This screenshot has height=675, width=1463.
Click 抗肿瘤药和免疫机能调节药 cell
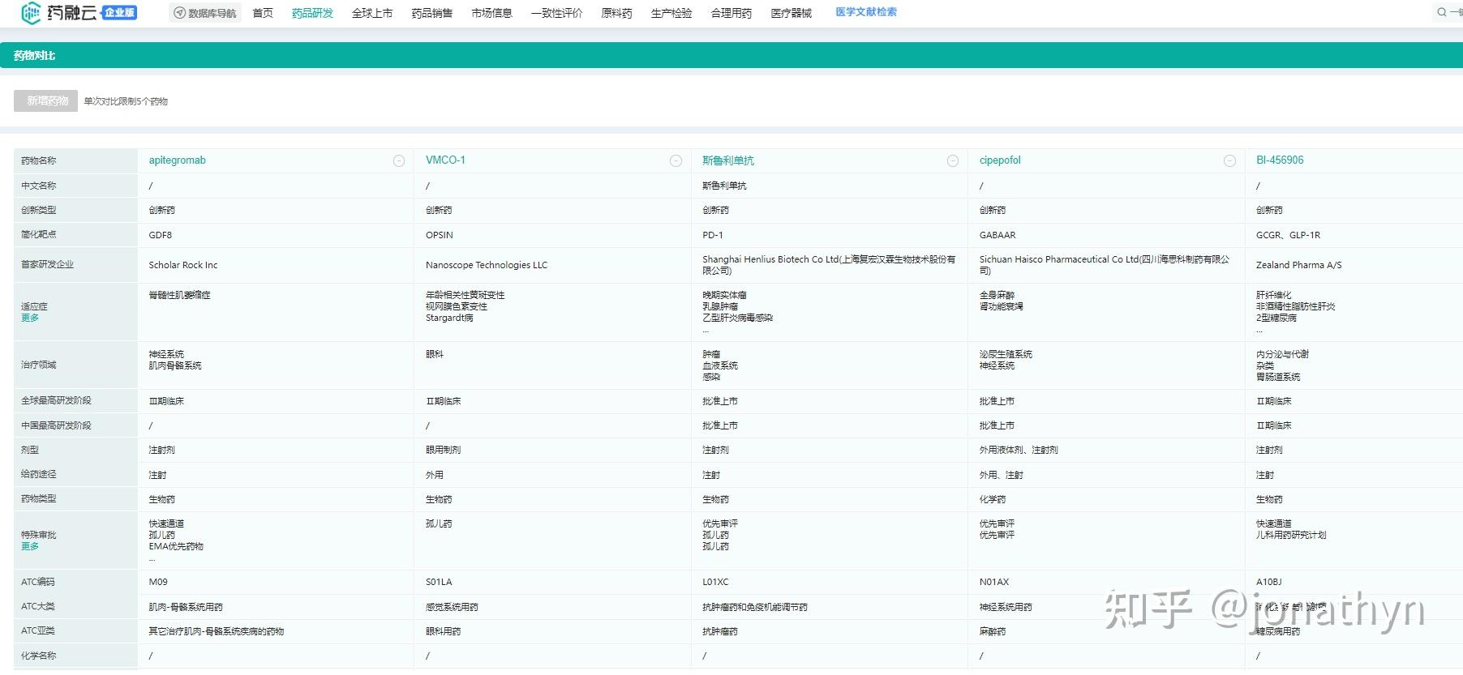click(755, 607)
